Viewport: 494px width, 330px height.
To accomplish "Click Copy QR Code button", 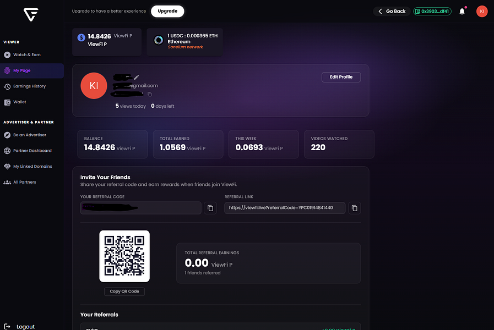I will (x=124, y=291).
